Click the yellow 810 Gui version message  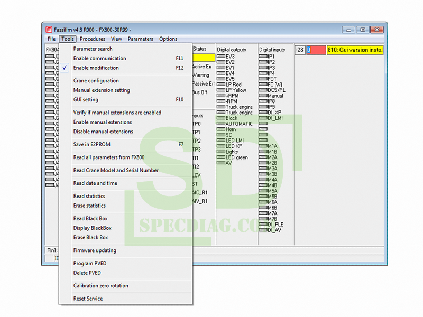pos(354,50)
